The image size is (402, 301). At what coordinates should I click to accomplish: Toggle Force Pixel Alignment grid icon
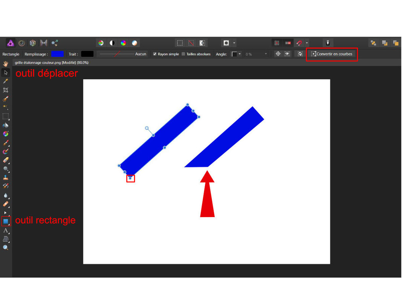coord(277,43)
